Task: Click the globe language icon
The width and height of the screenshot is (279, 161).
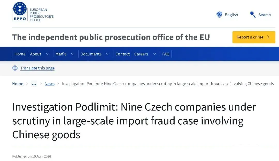Action: coord(219,15)
